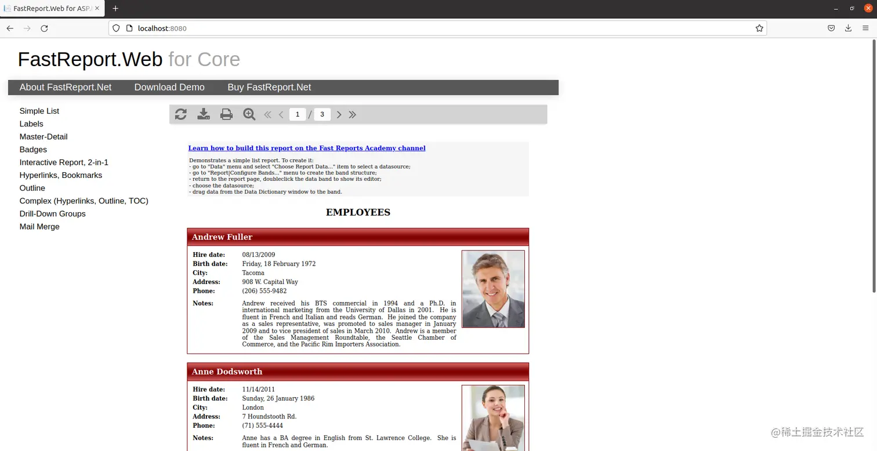Reload the browser page

[x=44, y=28]
